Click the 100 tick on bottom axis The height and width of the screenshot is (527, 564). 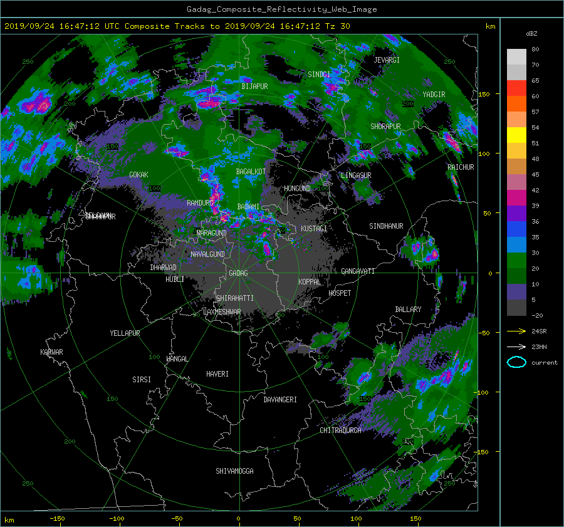click(x=356, y=519)
